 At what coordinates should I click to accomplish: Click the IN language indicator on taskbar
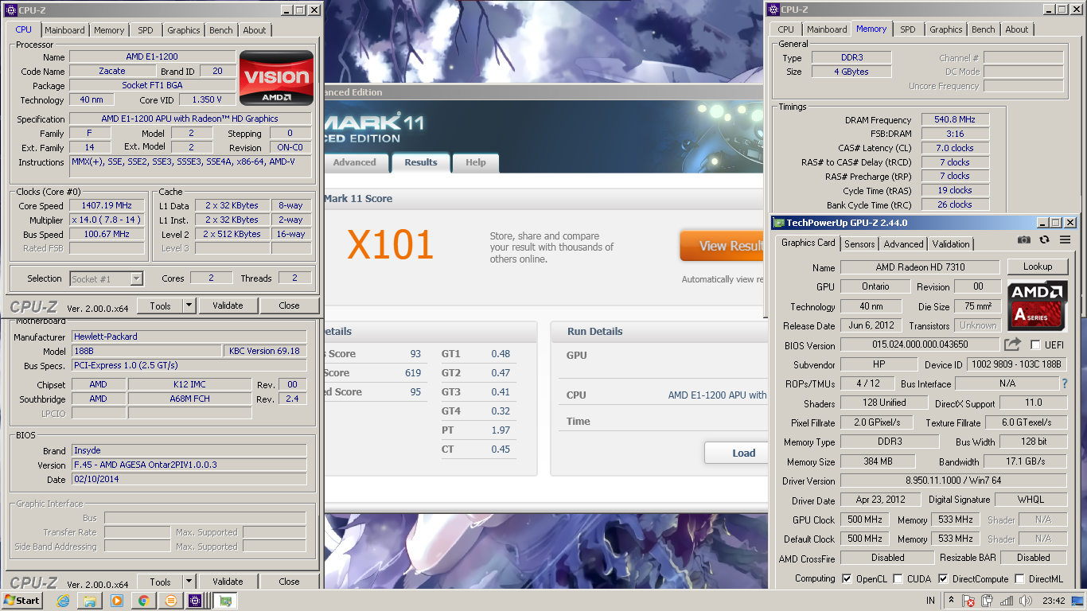930,601
